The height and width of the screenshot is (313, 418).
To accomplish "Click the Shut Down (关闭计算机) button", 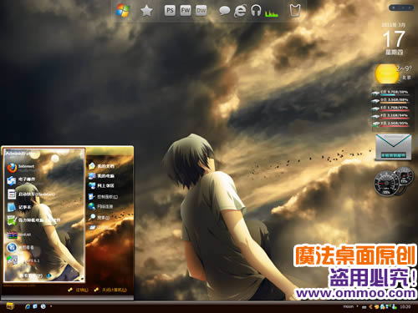I will [x=110, y=290].
